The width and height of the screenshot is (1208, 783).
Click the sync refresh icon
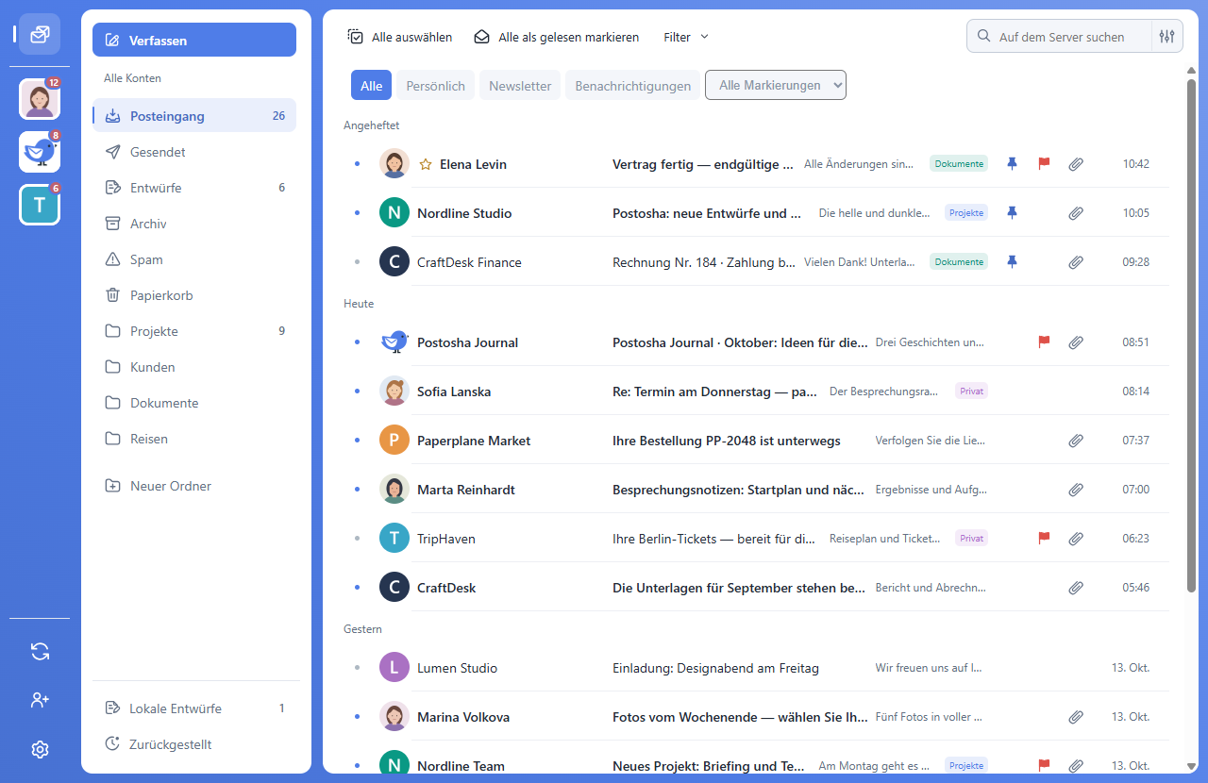(40, 651)
